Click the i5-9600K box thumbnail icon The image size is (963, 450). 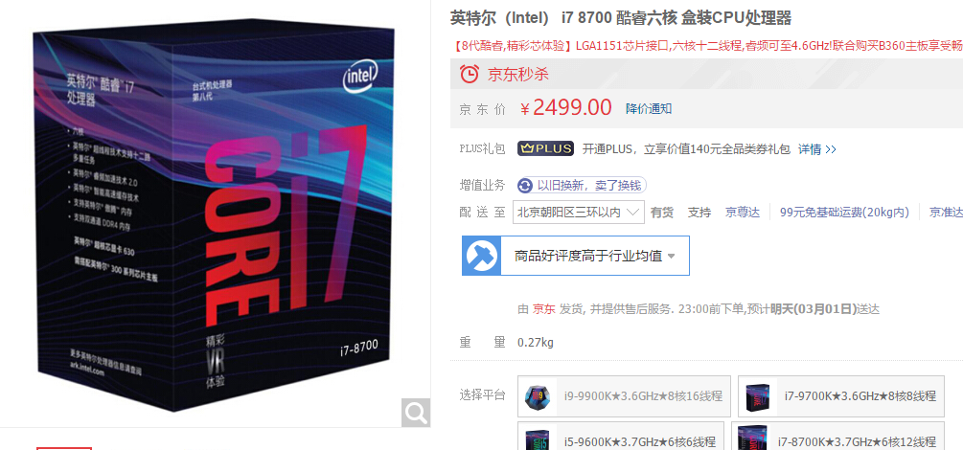pyautogui.click(x=538, y=439)
